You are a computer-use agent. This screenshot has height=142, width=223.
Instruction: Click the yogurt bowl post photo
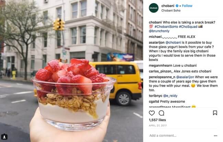72,71
